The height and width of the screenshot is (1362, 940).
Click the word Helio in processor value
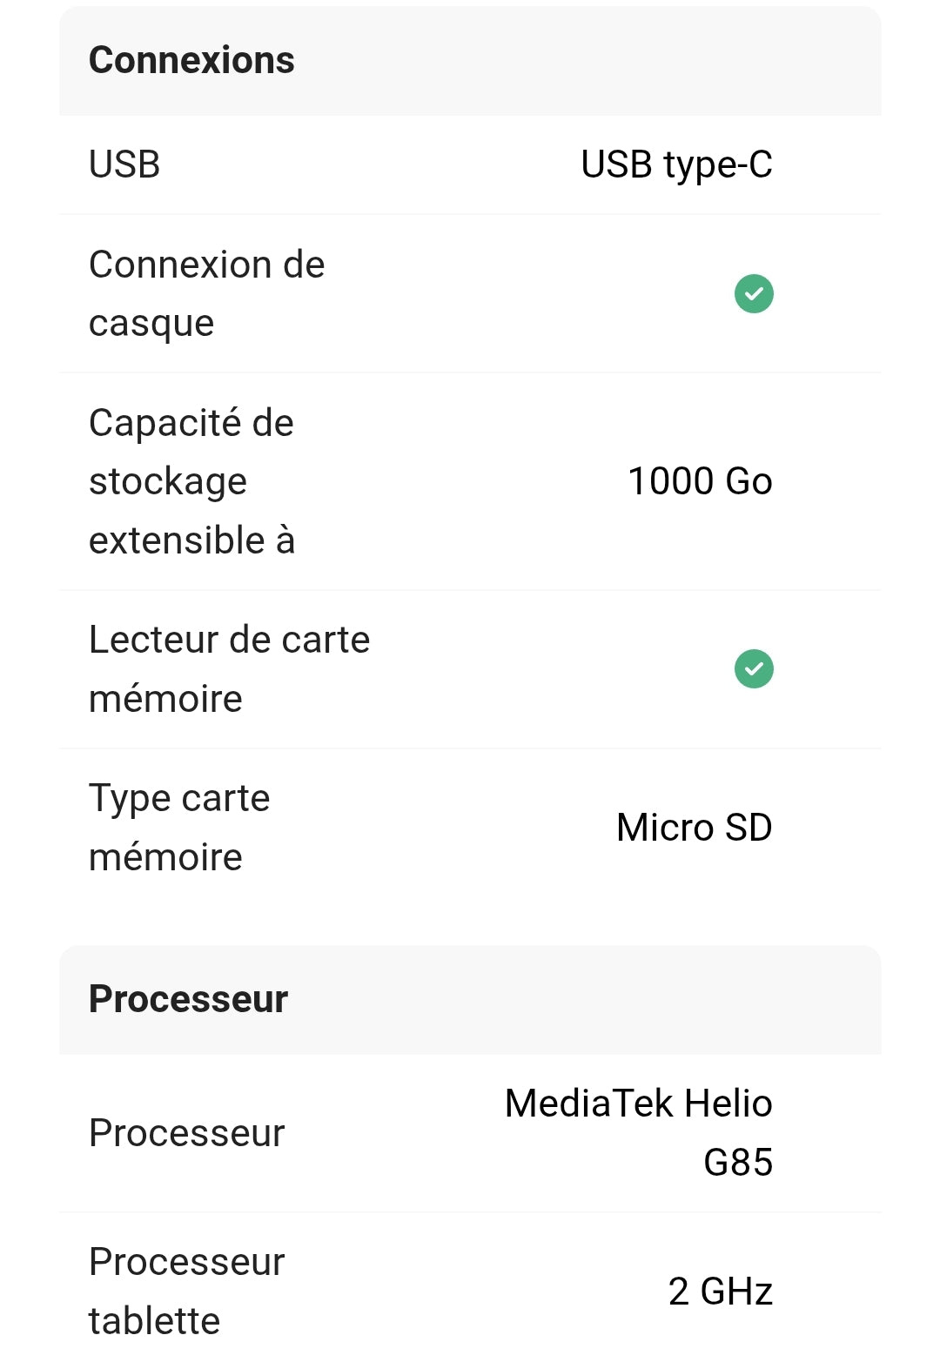[728, 1104]
